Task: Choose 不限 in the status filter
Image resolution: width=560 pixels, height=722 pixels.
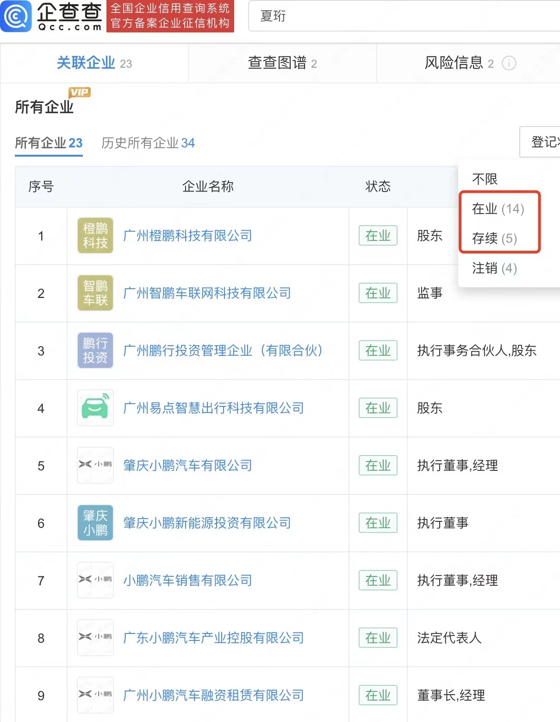Action: (x=484, y=178)
